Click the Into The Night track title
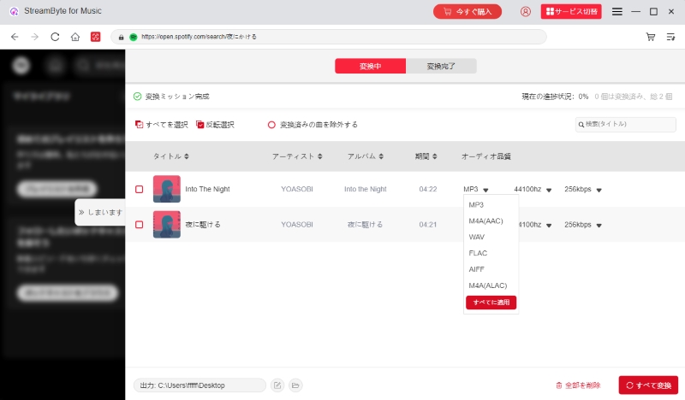 pyautogui.click(x=207, y=189)
